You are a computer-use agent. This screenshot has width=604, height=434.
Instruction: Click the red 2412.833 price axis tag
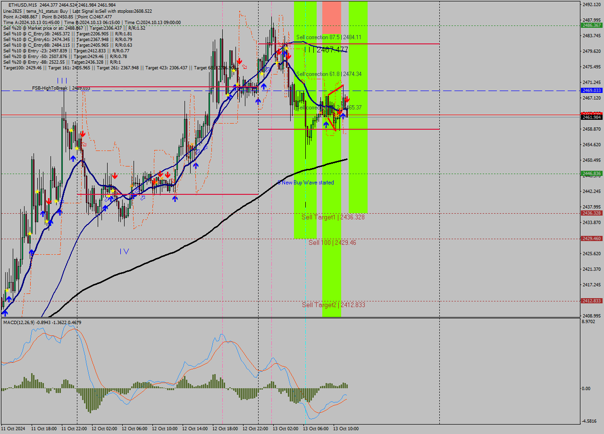coord(591,301)
